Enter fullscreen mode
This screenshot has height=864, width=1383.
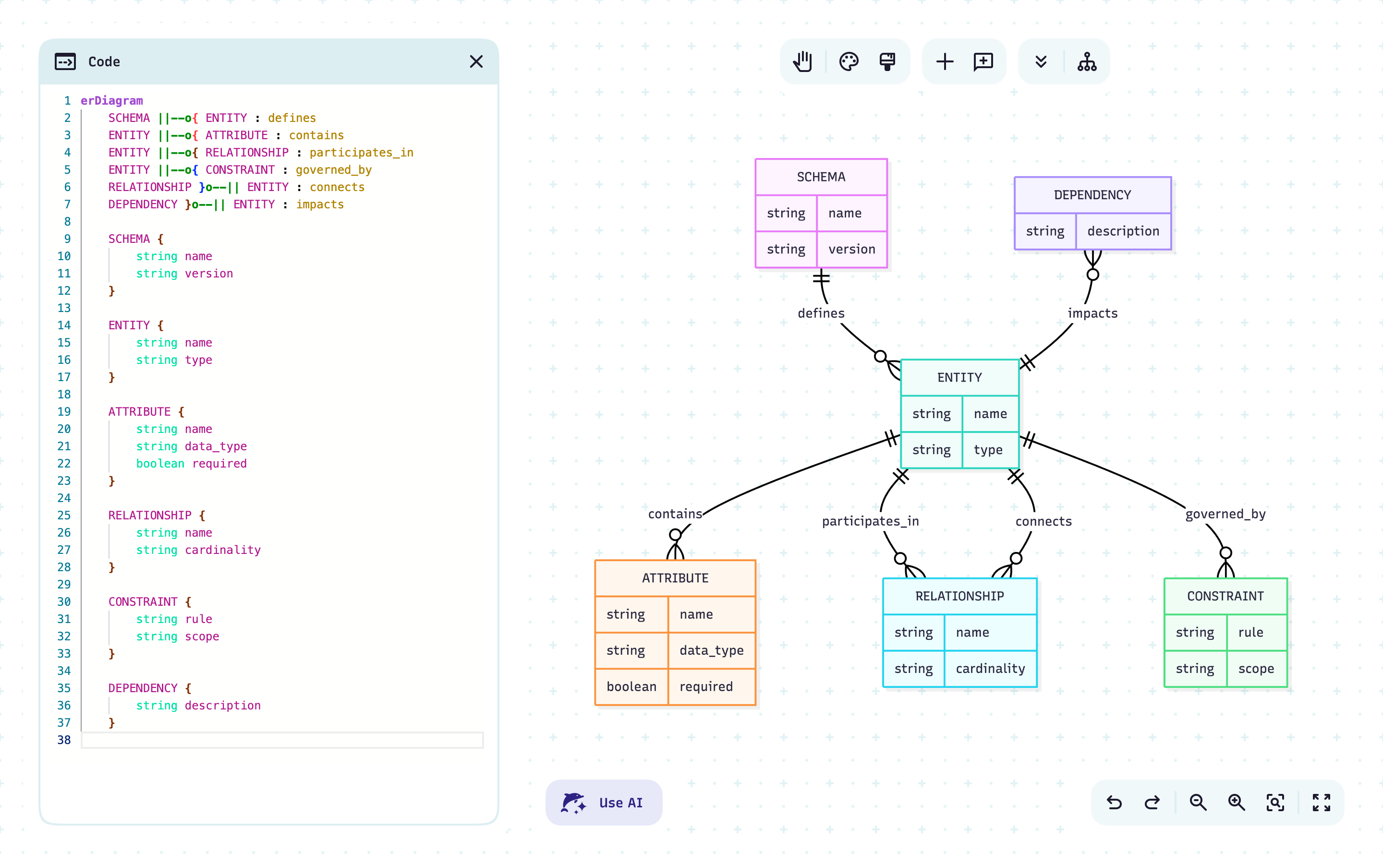click(x=1321, y=802)
